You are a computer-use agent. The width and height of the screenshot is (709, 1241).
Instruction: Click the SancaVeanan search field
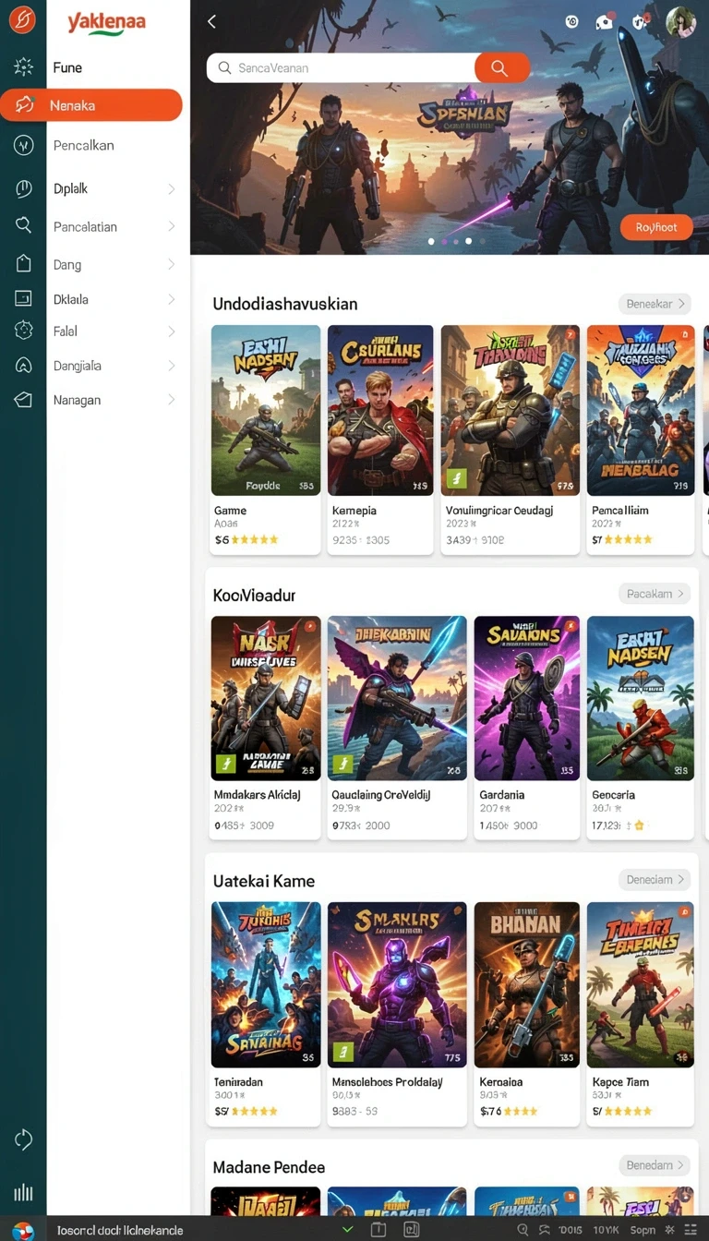tap(342, 67)
